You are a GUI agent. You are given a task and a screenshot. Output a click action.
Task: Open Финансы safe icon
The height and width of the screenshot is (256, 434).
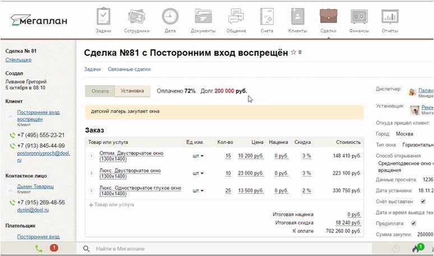pos(359,18)
